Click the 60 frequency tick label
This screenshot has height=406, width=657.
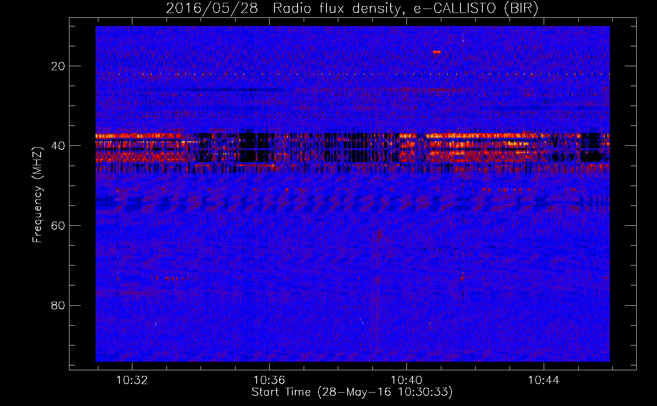pyautogui.click(x=58, y=226)
